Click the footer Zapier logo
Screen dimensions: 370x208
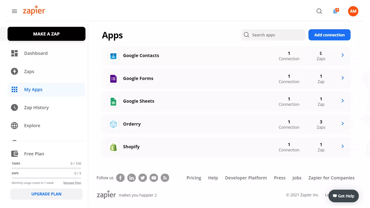106,194
